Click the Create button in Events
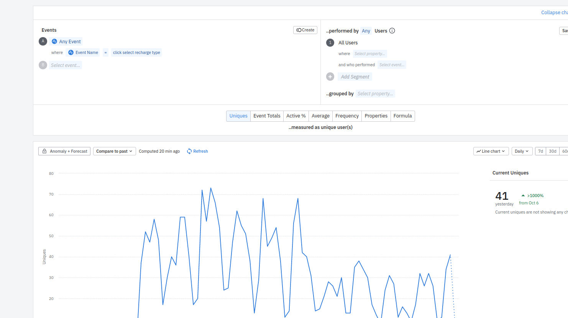568x318 pixels. click(305, 30)
